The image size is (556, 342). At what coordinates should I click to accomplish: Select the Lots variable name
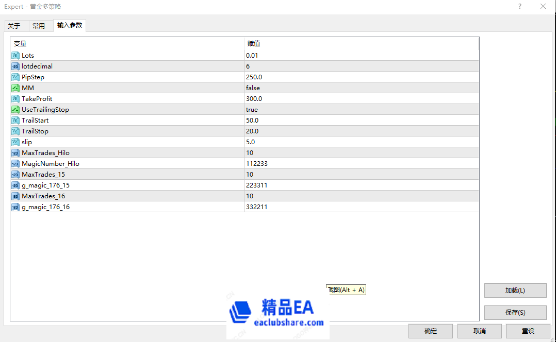coord(28,56)
